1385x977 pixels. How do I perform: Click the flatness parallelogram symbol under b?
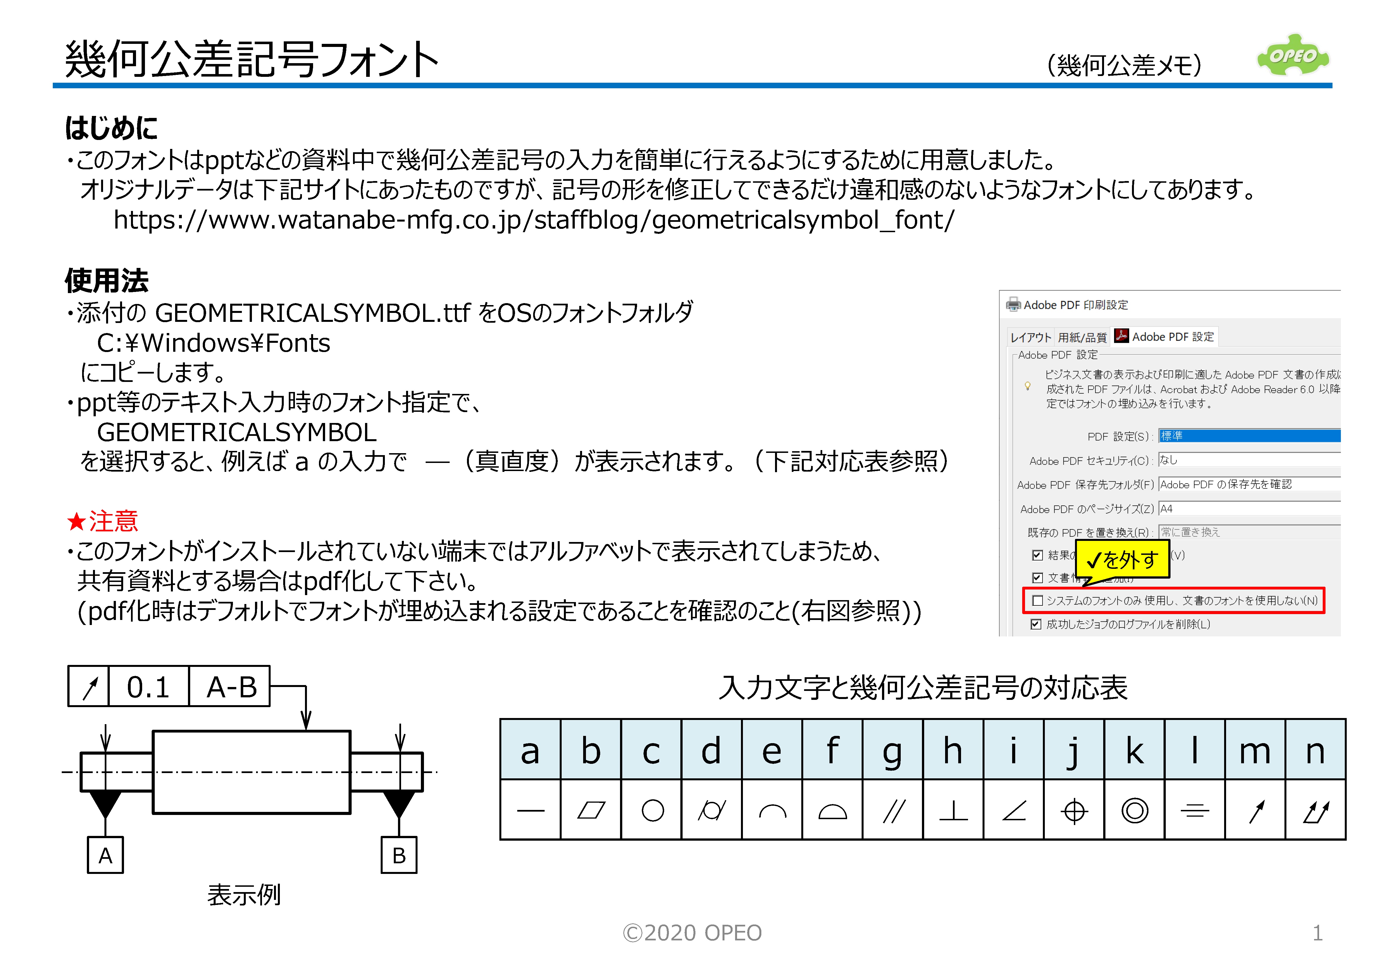coord(591,810)
